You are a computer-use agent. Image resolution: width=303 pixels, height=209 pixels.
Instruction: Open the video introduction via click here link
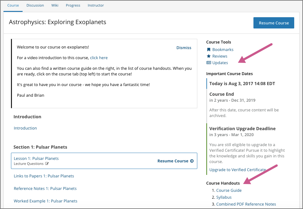(99, 58)
